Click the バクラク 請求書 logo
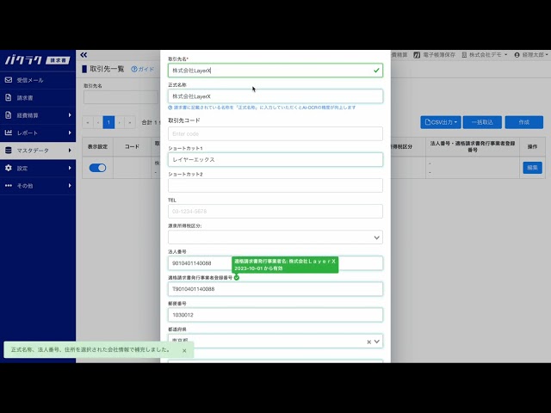Image resolution: width=551 pixels, height=413 pixels. (38, 60)
